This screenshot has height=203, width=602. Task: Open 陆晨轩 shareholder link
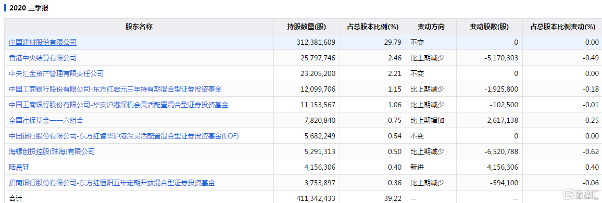pos(19,167)
